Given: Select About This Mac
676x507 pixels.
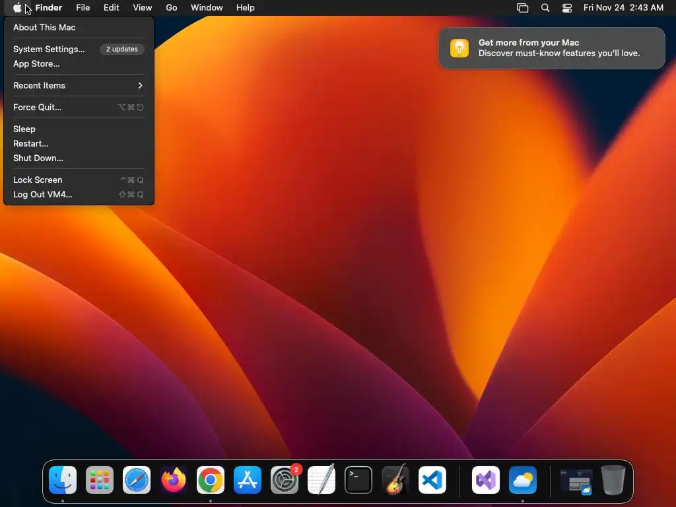Looking at the screenshot, I should click(79, 27).
